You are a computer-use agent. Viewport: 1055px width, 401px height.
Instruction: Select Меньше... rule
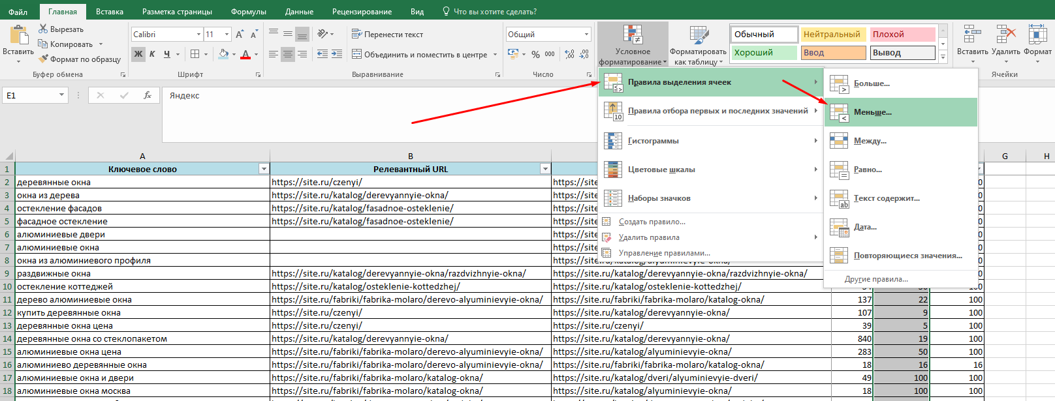click(901, 112)
